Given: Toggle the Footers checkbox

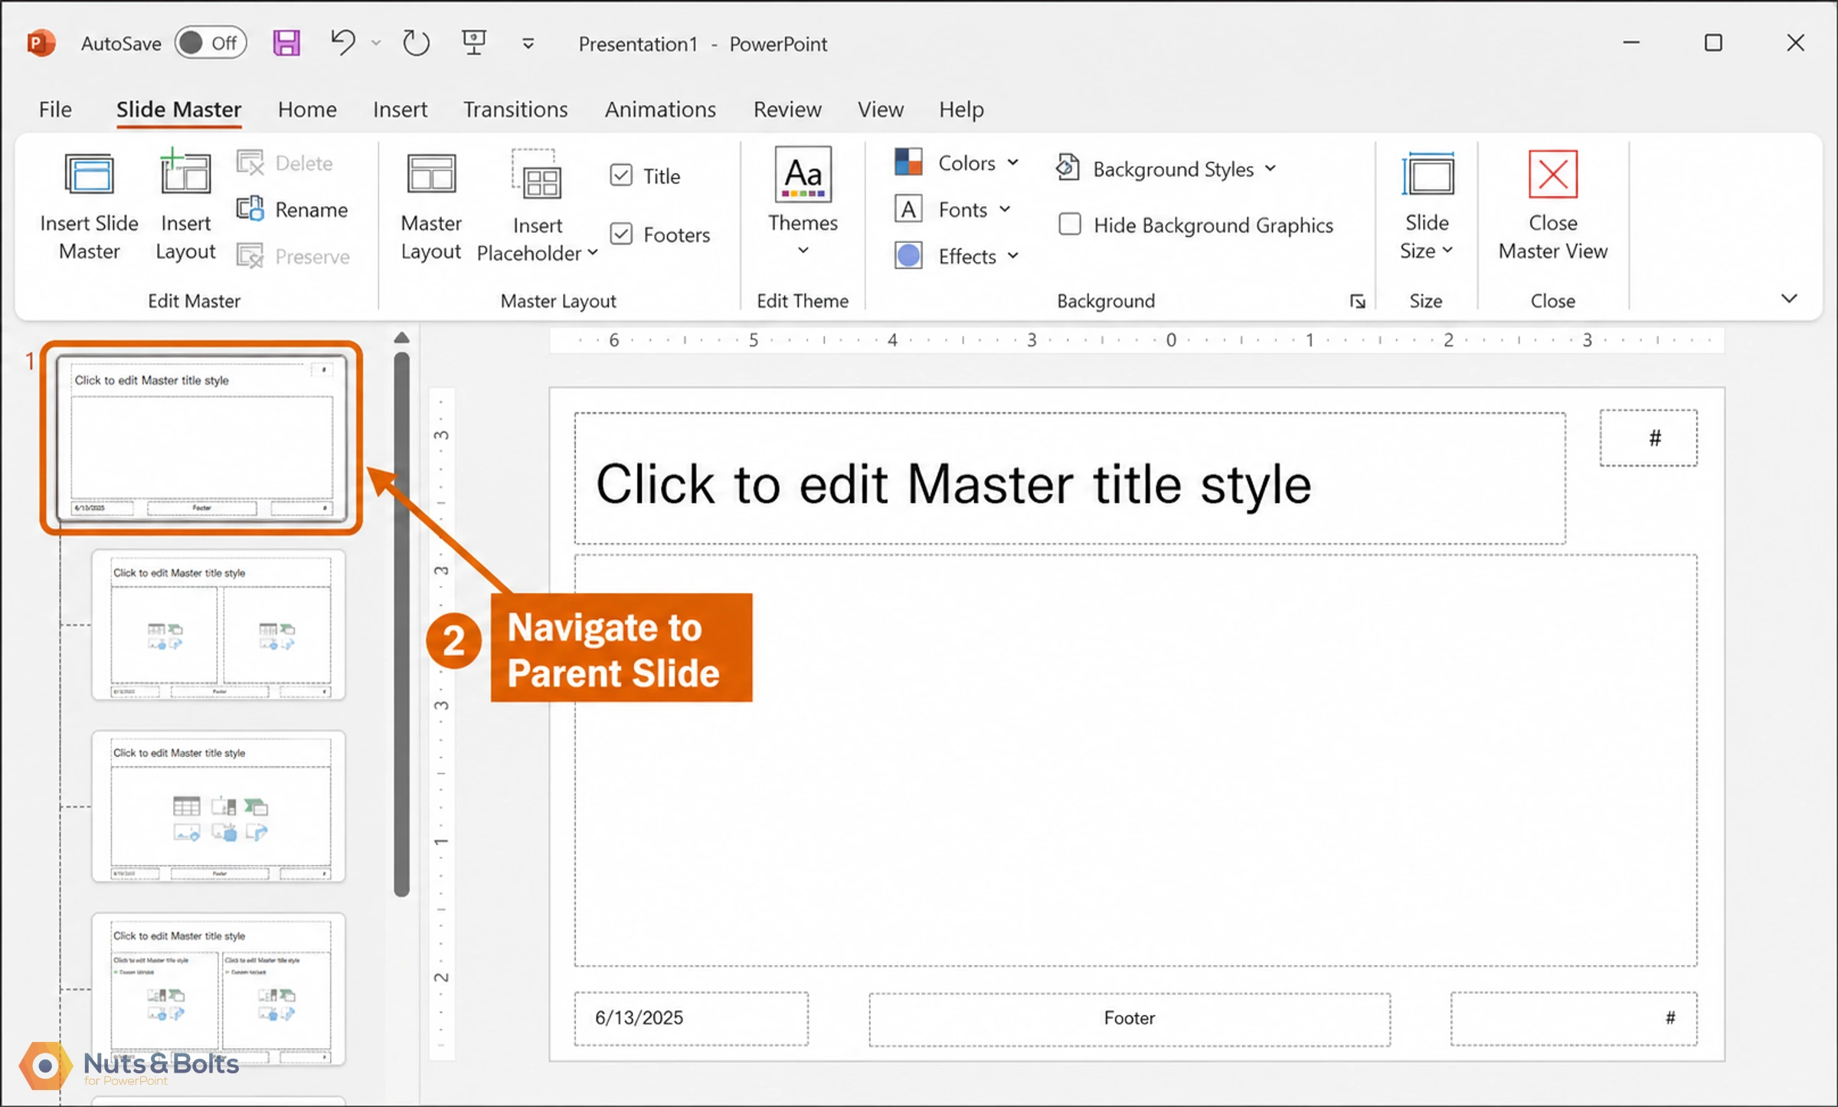Looking at the screenshot, I should pyautogui.click(x=621, y=234).
